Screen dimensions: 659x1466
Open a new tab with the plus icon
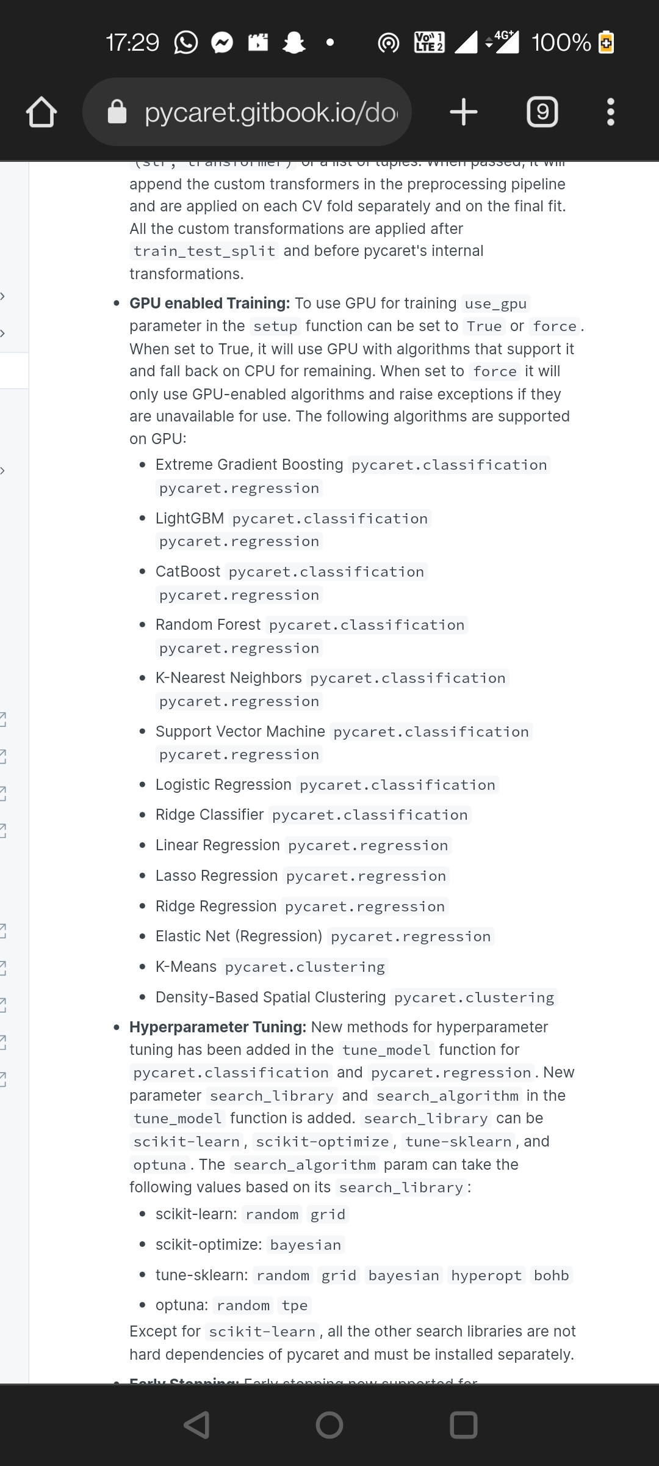463,111
